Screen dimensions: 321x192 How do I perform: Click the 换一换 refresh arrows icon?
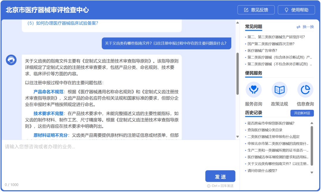(298, 27)
